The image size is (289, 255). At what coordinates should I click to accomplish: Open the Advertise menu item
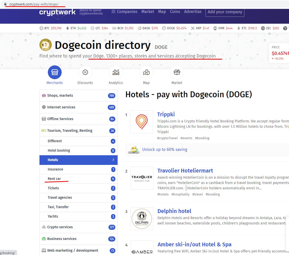click(192, 12)
